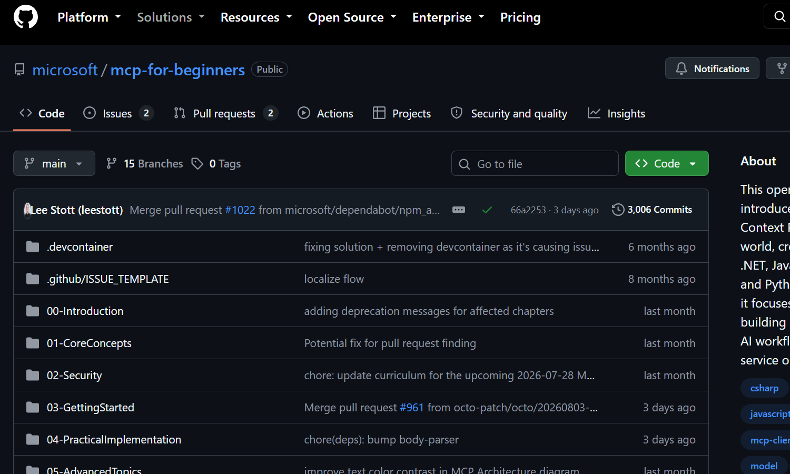Image resolution: width=790 pixels, height=474 pixels.
Task: Open the microsoft organization link
Action: click(x=65, y=70)
